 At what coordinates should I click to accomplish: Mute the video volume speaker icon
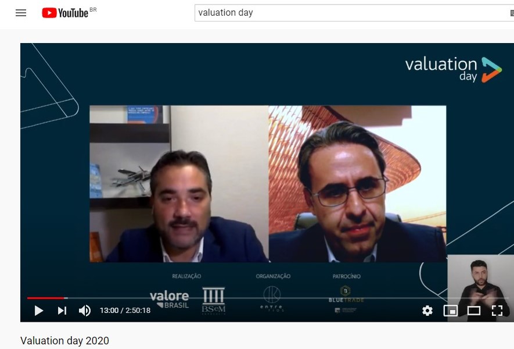(85, 311)
